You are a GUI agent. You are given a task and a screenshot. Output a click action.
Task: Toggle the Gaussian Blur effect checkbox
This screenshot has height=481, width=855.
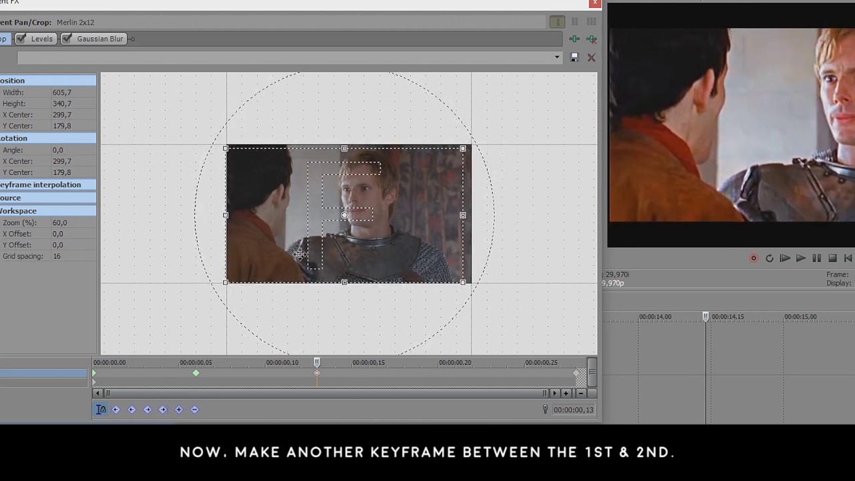pyautogui.click(x=67, y=39)
